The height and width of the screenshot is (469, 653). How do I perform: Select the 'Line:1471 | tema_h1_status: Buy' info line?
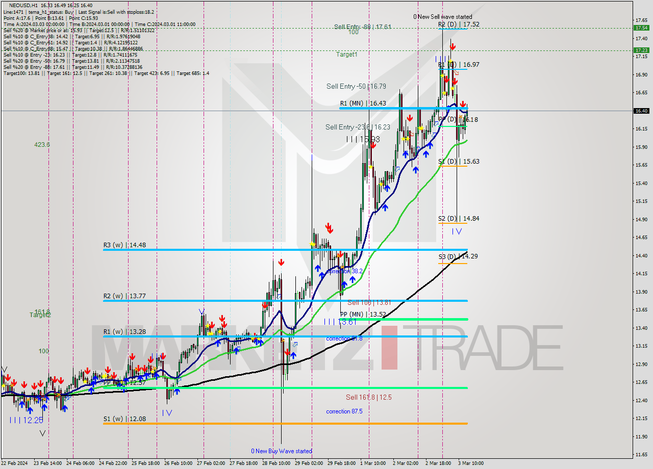coord(78,12)
